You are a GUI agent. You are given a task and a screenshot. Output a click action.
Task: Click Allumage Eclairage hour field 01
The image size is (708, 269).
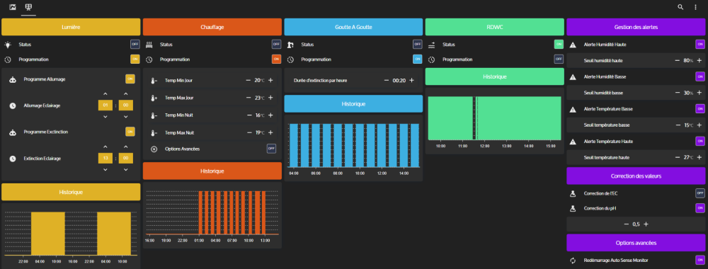[105, 105]
